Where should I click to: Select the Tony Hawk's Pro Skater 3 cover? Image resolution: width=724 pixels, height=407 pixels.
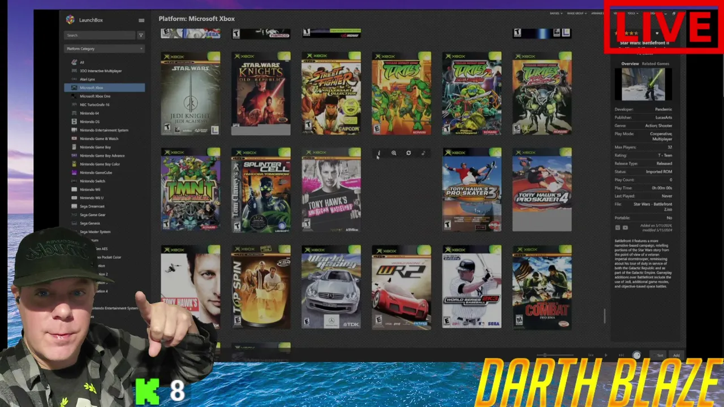tap(472, 190)
